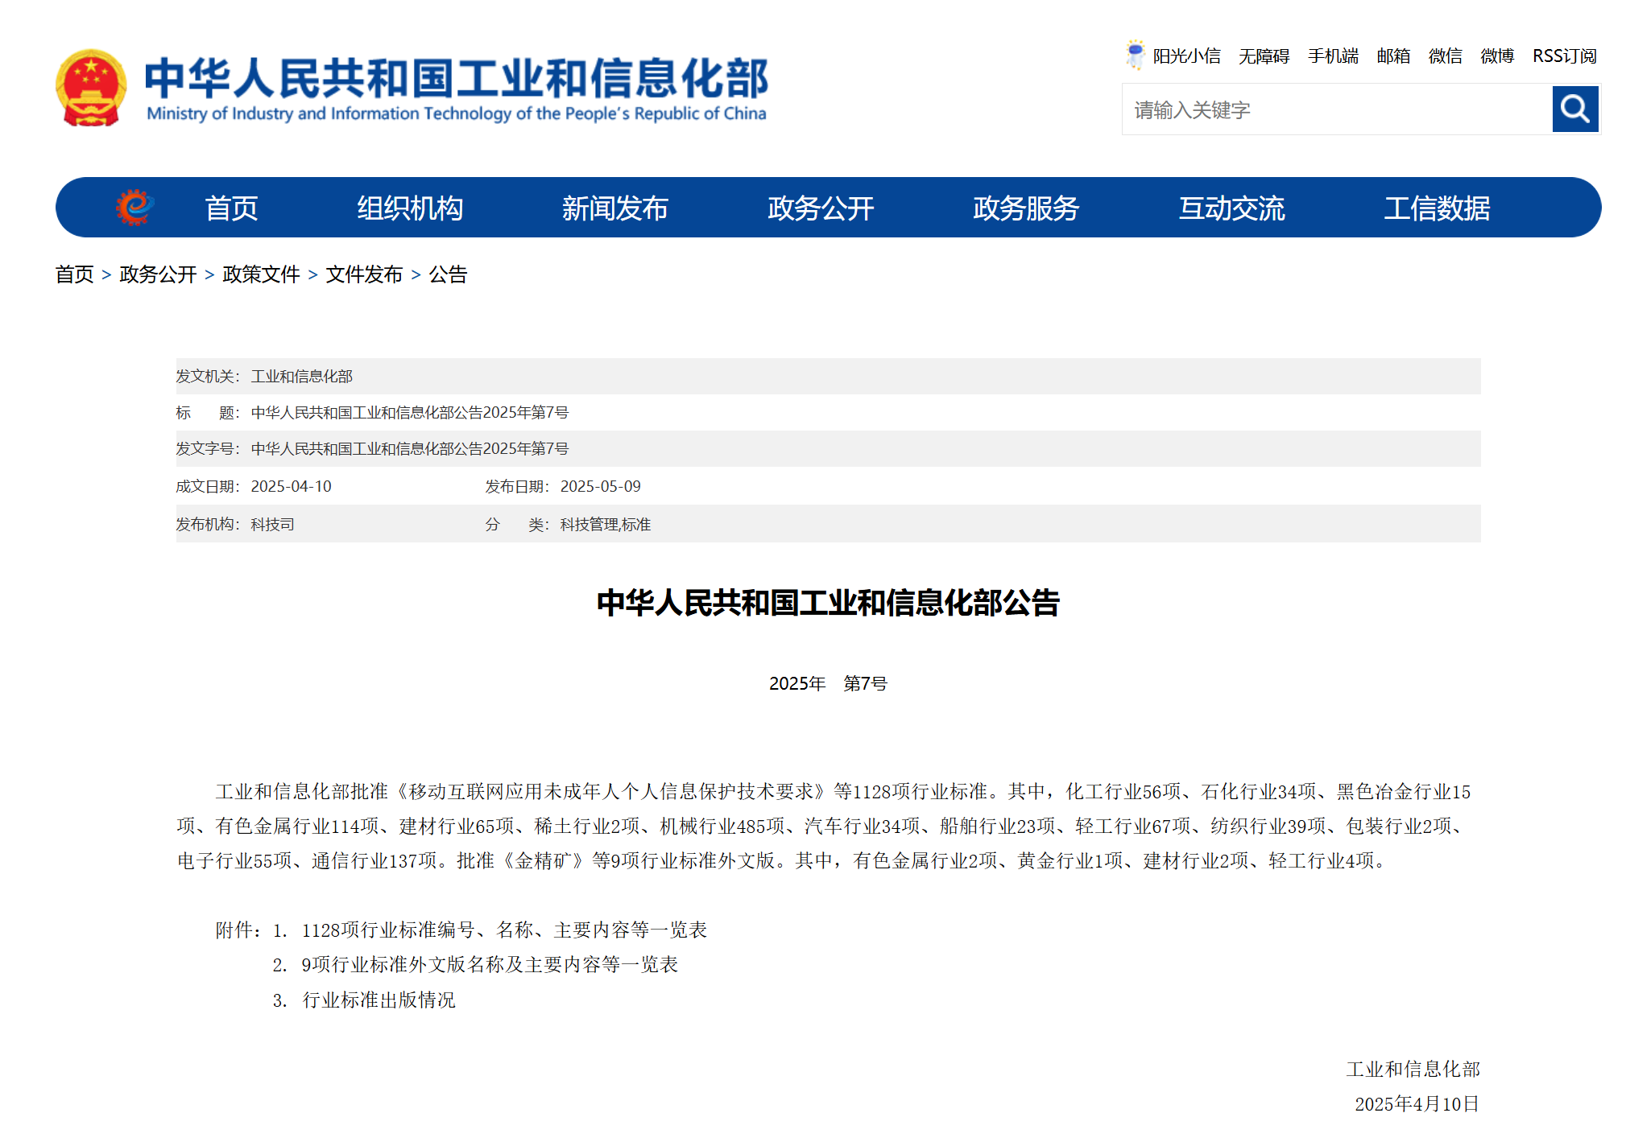Viewport: 1626px width, 1142px height.
Task: Select 政务公开 in the navigation bar
Action: 820,208
